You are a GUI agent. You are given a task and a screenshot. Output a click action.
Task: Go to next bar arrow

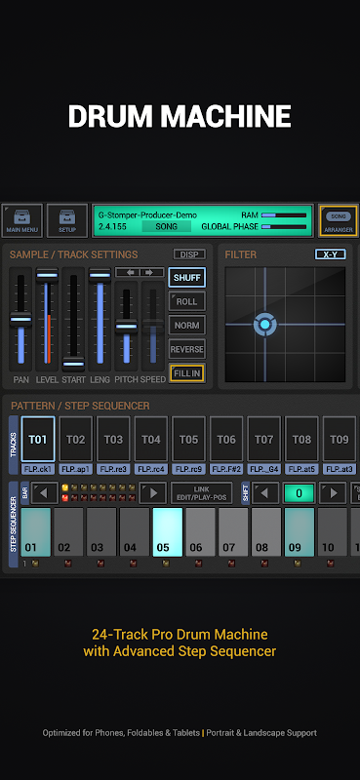pyautogui.click(x=153, y=493)
